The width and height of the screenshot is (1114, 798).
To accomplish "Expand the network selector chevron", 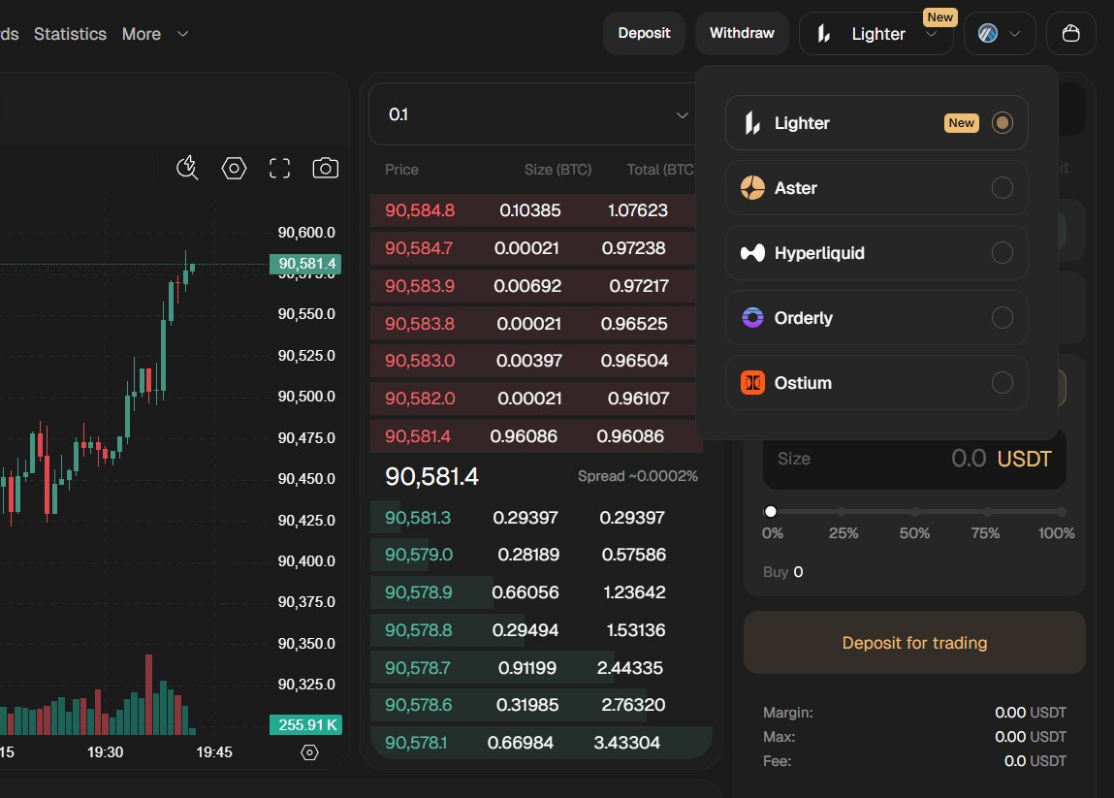I will click(x=1014, y=33).
